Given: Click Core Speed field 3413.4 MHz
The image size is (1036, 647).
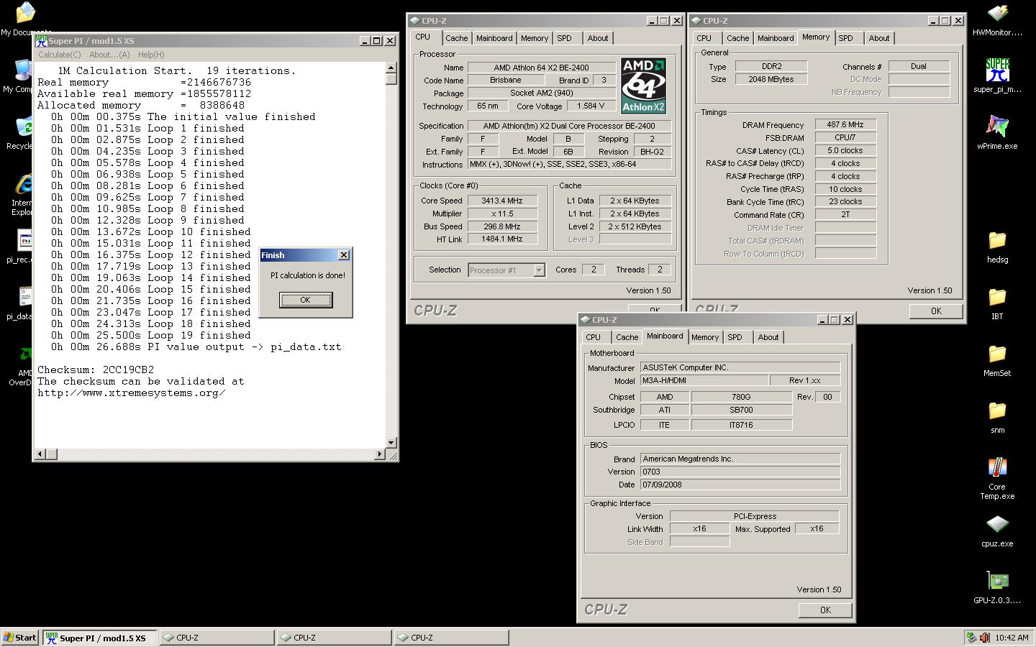Looking at the screenshot, I should [x=502, y=201].
